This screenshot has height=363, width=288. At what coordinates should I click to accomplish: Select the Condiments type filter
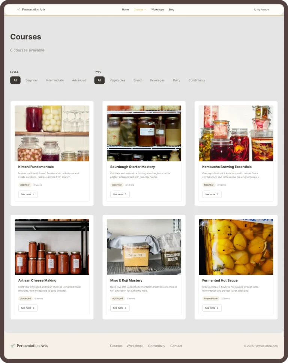pyautogui.click(x=196, y=80)
